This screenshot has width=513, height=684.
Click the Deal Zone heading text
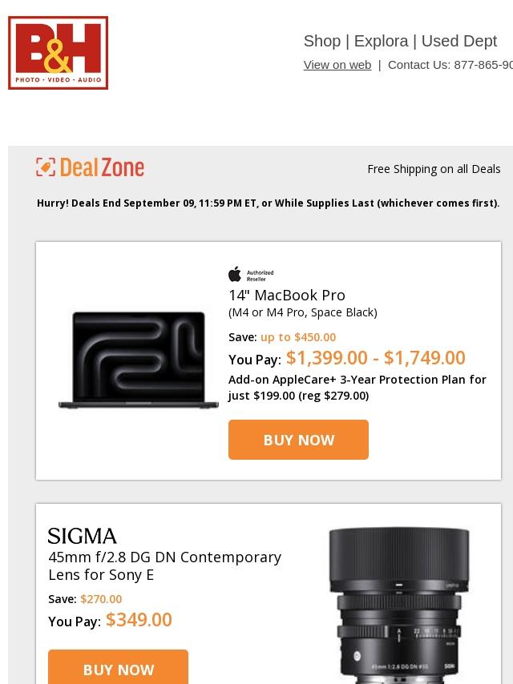pyautogui.click(x=102, y=167)
